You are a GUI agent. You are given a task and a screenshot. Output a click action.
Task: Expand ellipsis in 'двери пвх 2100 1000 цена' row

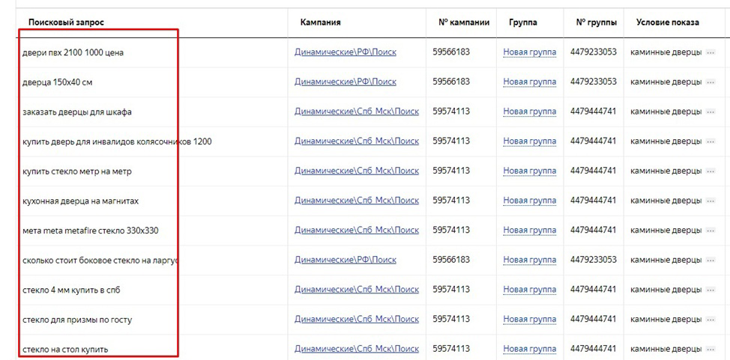click(711, 52)
